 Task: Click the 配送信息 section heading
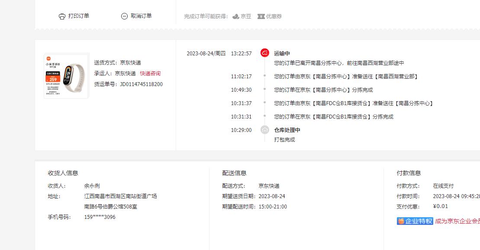click(x=235, y=173)
